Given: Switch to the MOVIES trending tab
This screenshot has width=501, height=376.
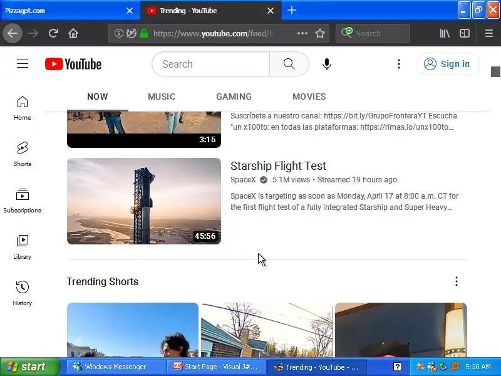Looking at the screenshot, I should coord(309,97).
